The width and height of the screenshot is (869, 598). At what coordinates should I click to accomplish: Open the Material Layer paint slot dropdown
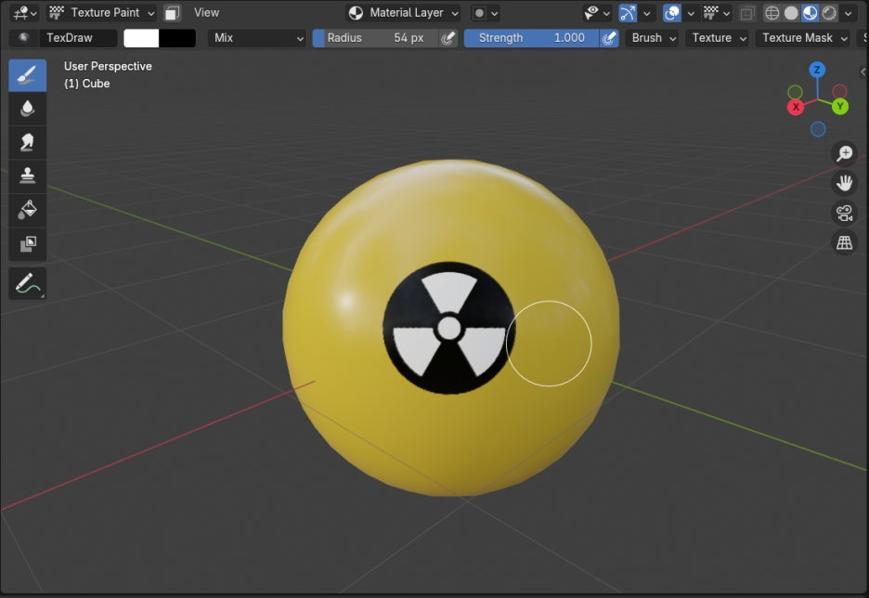[x=404, y=13]
